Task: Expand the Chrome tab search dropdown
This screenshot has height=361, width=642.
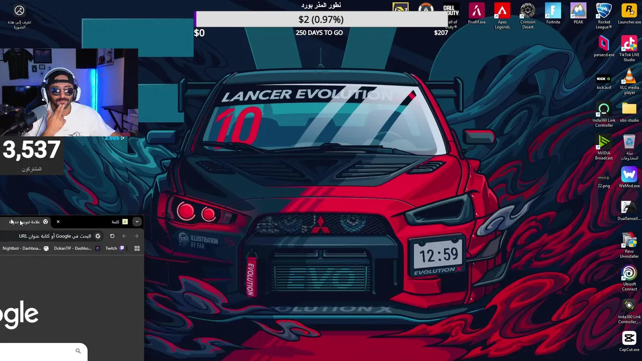Action: (137, 222)
